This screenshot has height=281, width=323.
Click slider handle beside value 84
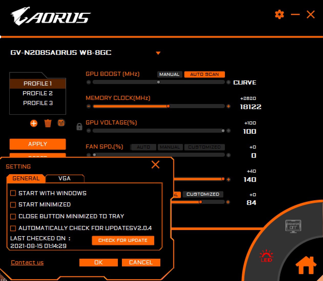point(200,202)
